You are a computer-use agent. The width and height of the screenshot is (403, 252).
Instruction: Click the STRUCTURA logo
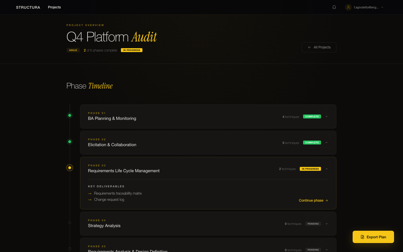pos(28,7)
